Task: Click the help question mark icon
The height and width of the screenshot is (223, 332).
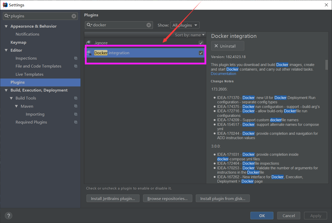Action: tap(8, 216)
